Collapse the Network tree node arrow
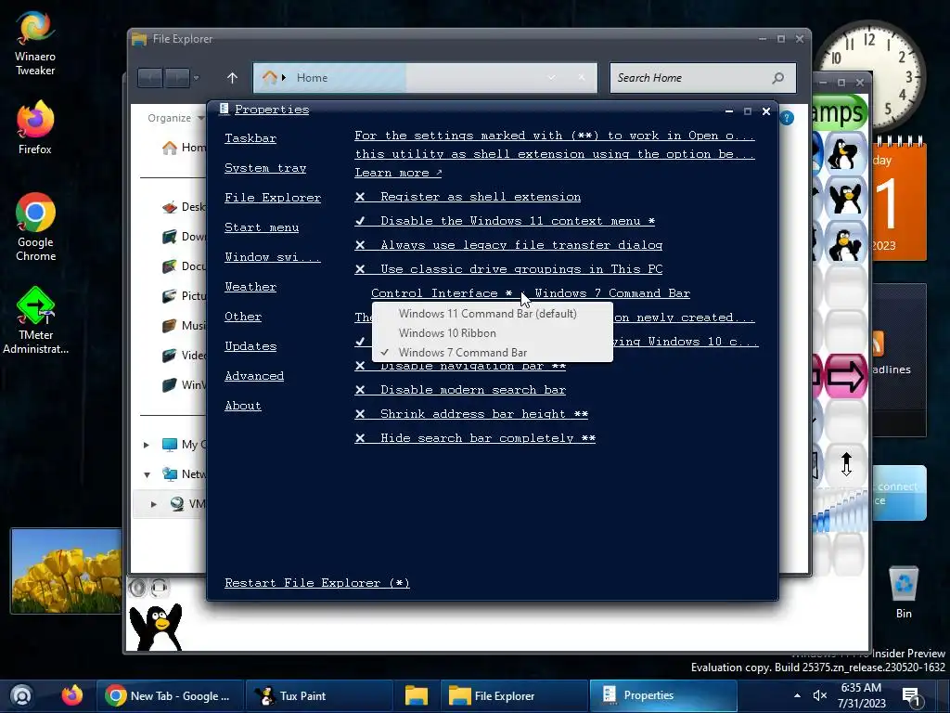The image size is (950, 713). point(147,474)
